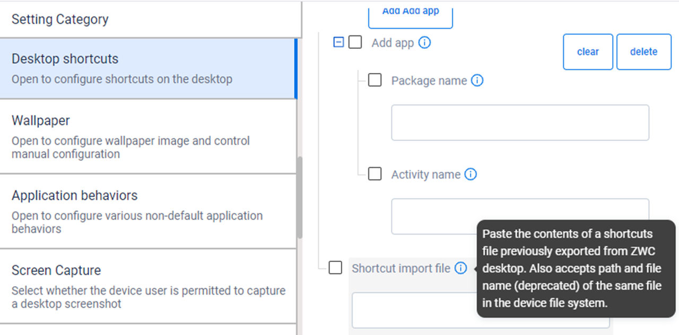679x335 pixels.
Task: Tick the Shortcut import file checkbox
Action: pyautogui.click(x=335, y=268)
